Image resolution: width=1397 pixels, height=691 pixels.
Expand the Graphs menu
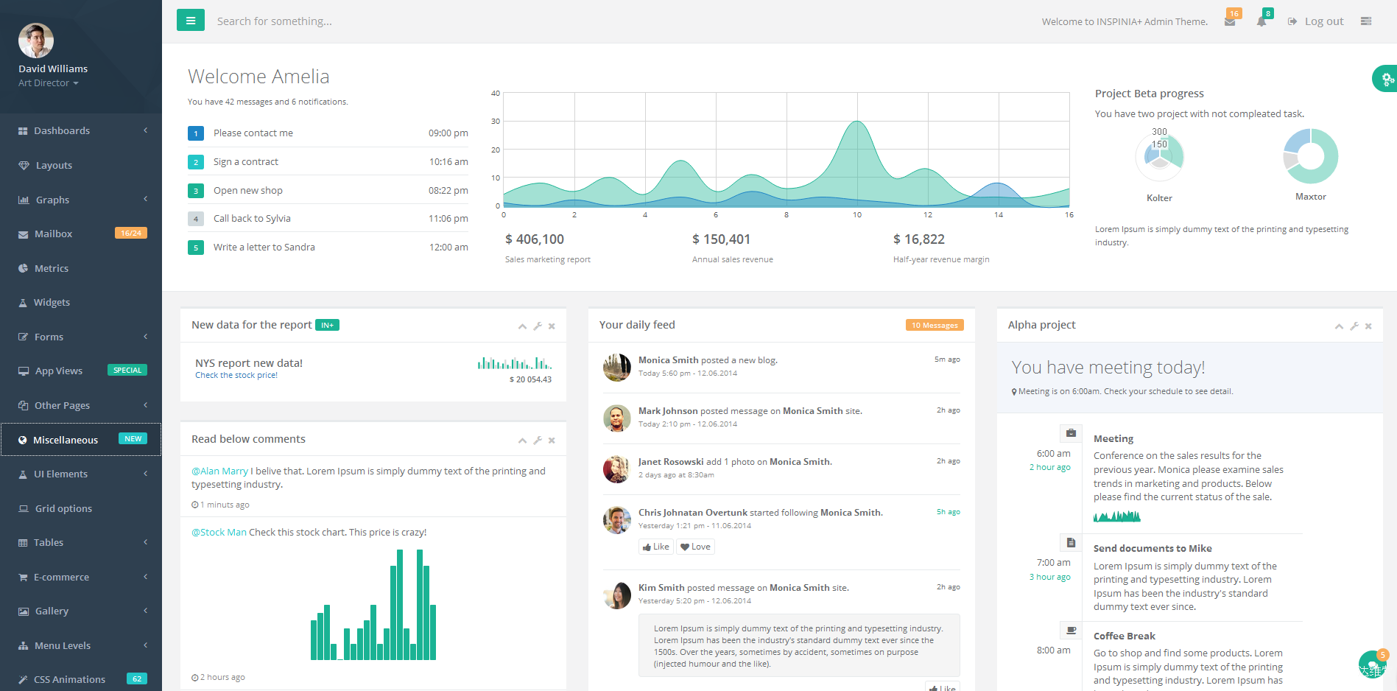point(81,200)
